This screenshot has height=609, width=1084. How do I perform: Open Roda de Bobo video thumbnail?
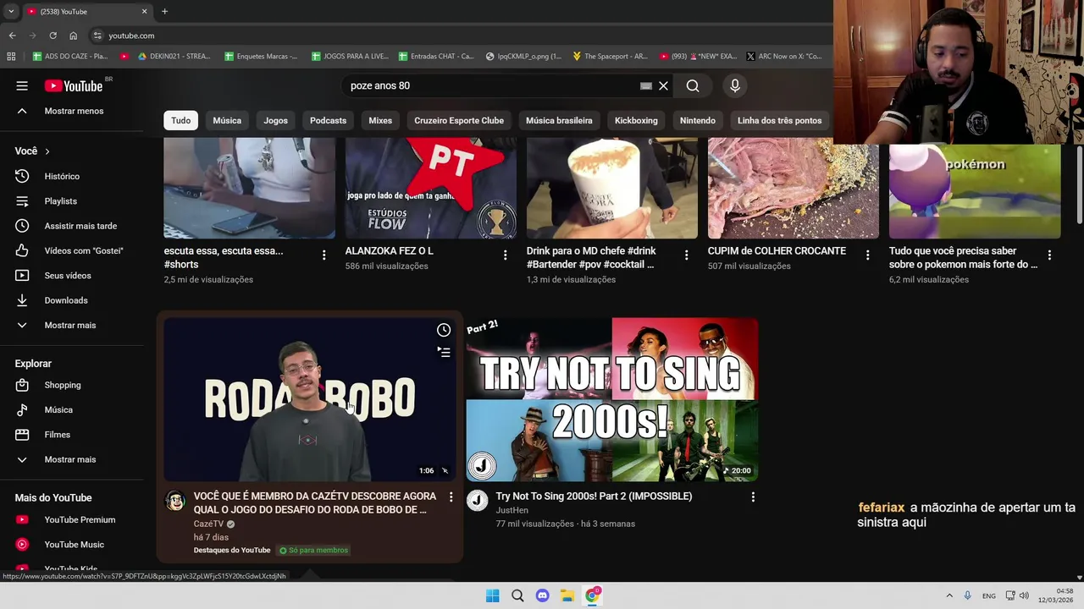(309, 399)
